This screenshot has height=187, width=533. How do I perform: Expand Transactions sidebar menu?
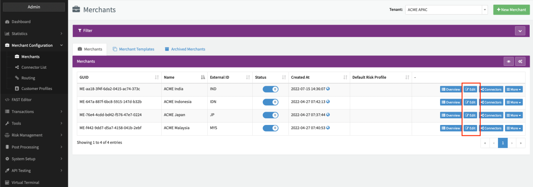[34, 112]
